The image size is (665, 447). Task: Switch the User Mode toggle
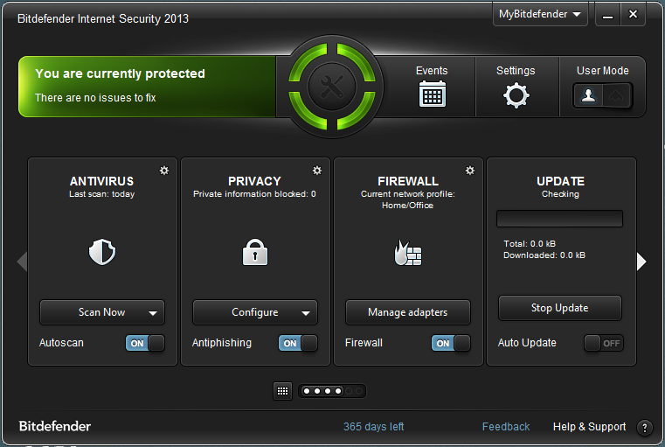(x=602, y=95)
